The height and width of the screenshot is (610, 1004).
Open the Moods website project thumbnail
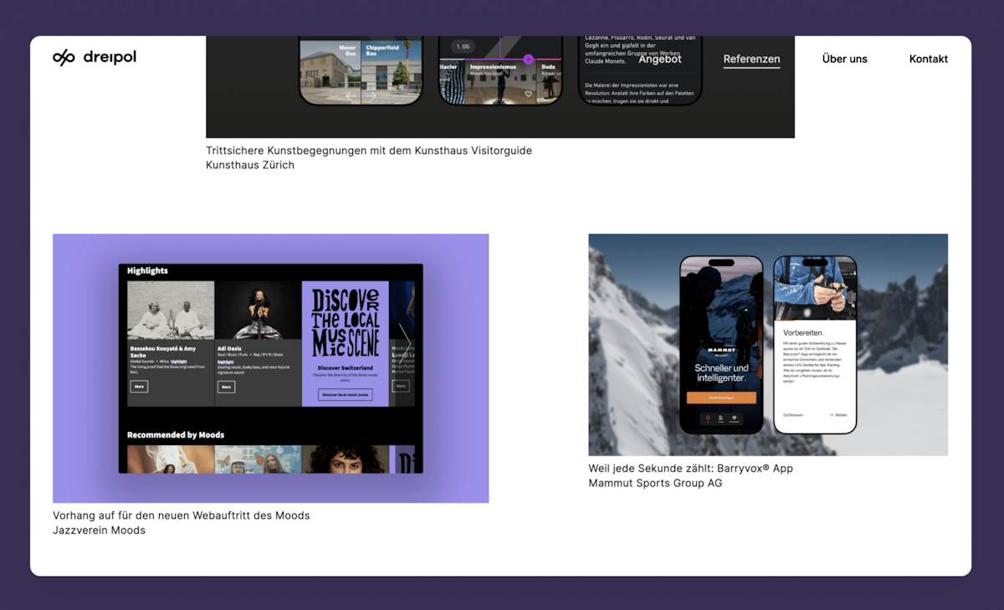[270, 368]
